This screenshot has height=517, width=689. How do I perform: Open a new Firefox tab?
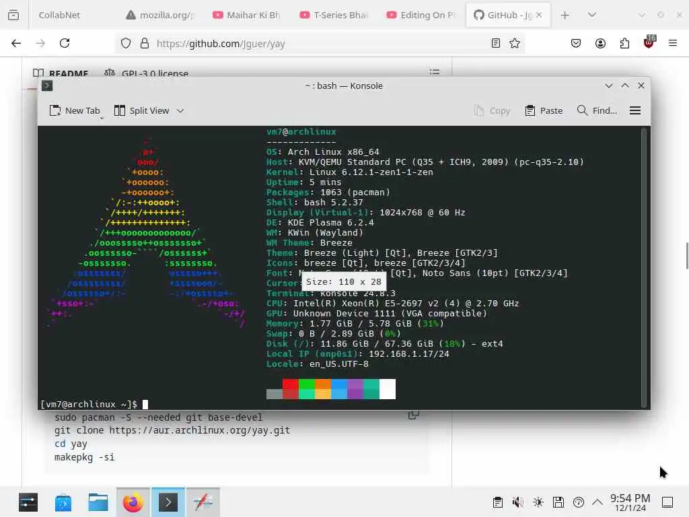[x=565, y=15]
